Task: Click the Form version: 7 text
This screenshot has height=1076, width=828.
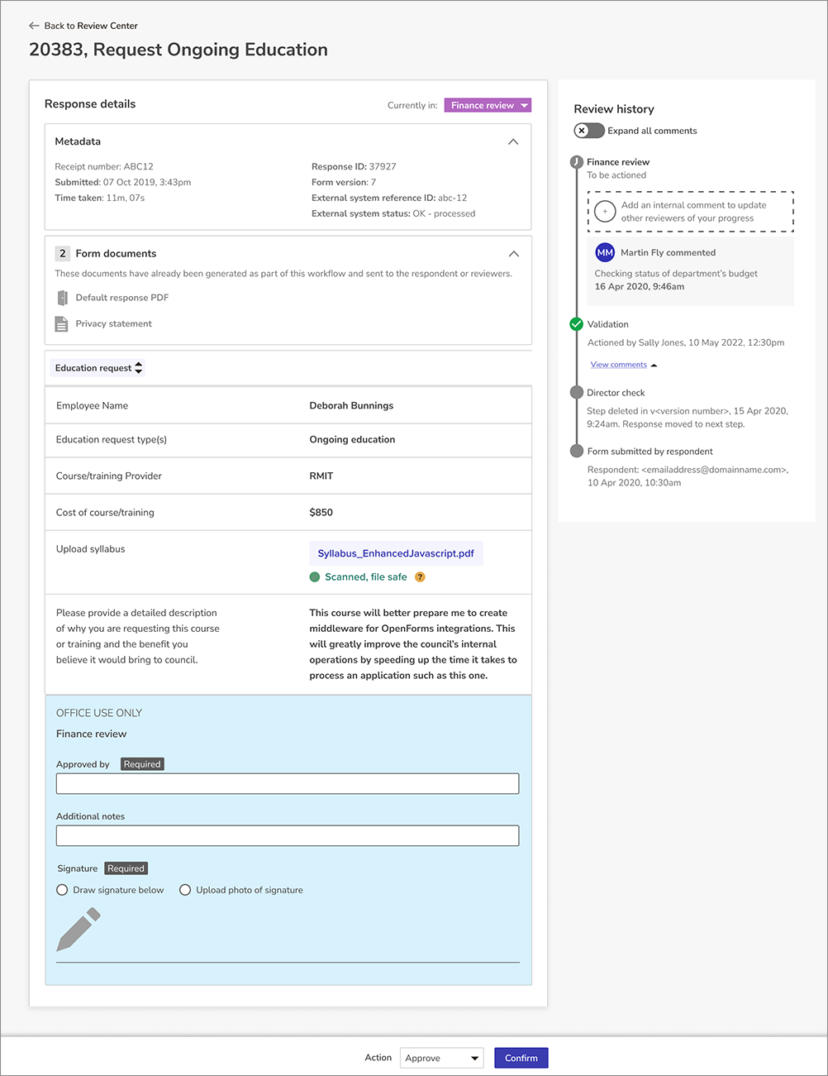Action: [344, 182]
